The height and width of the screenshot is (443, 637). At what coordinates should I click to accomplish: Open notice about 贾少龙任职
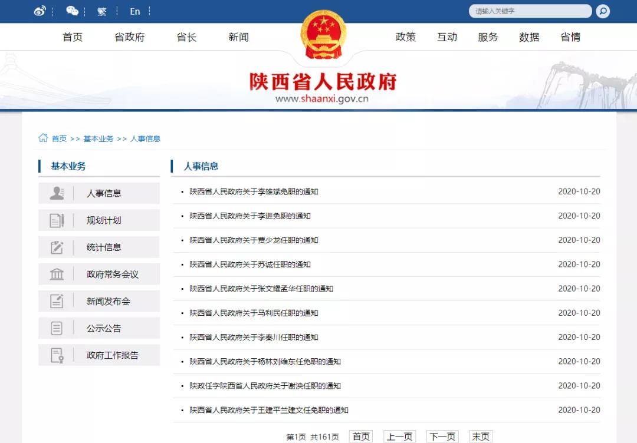coord(254,240)
